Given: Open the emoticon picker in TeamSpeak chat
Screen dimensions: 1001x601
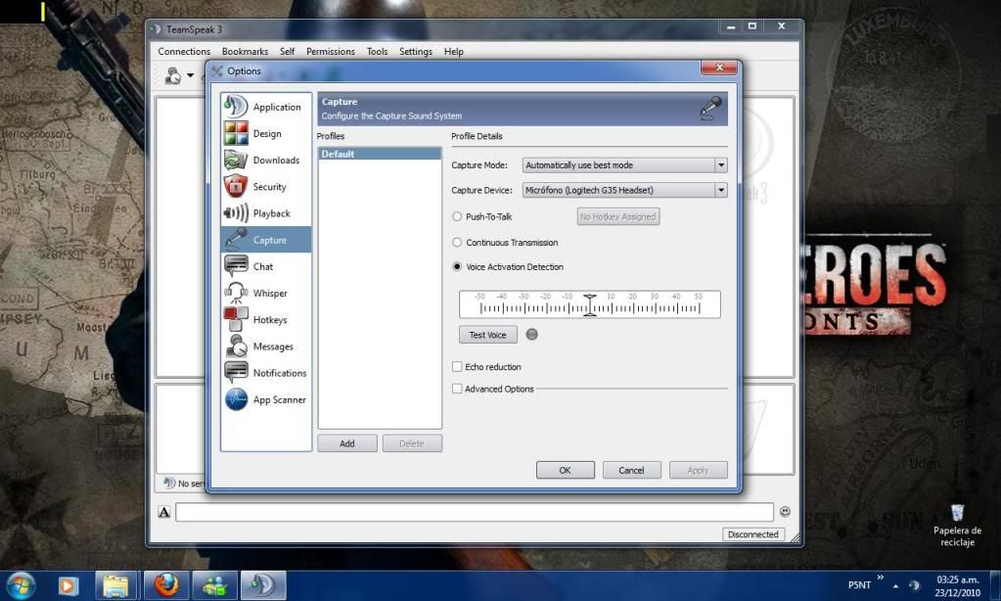Looking at the screenshot, I should pos(785,512).
